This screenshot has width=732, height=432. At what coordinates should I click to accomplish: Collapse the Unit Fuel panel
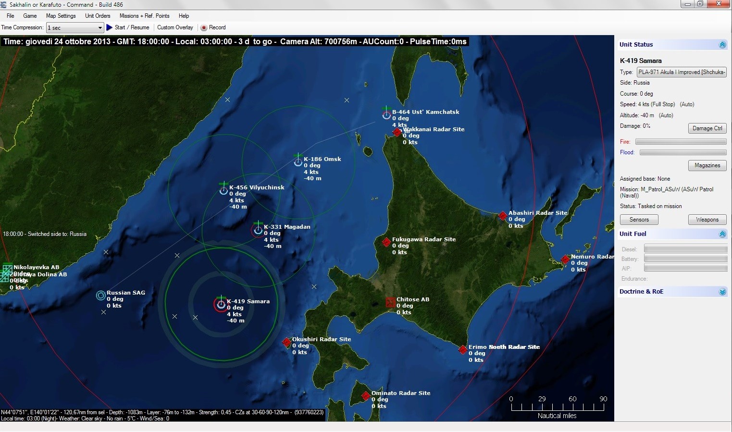point(722,234)
